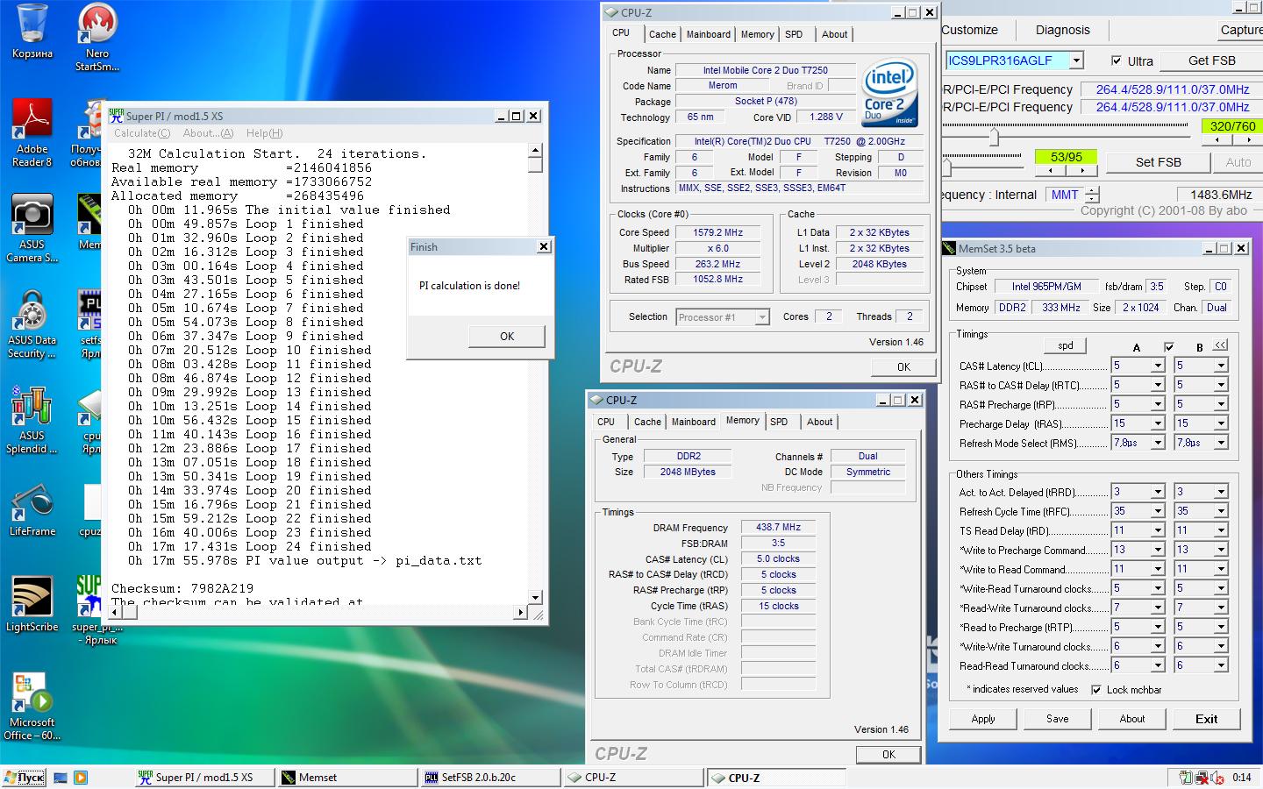Launch the LightScribe desktop icon

[x=32, y=604]
